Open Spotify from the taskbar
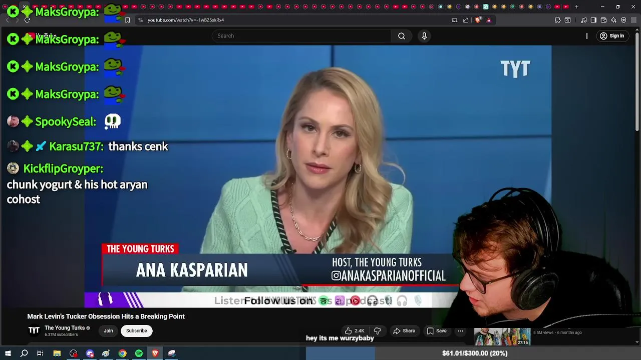The image size is (641, 360). pos(139,353)
